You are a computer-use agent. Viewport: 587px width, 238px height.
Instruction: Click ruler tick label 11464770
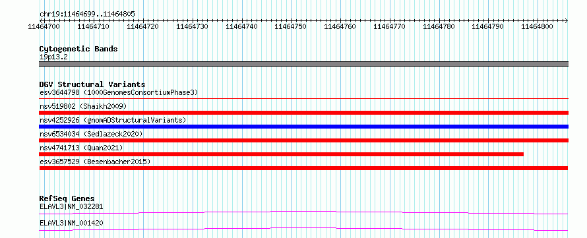click(x=389, y=26)
